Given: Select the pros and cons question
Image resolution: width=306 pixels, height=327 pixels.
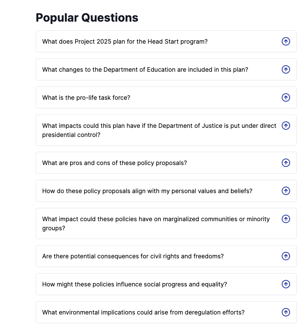Looking at the screenshot, I should tap(115, 163).
